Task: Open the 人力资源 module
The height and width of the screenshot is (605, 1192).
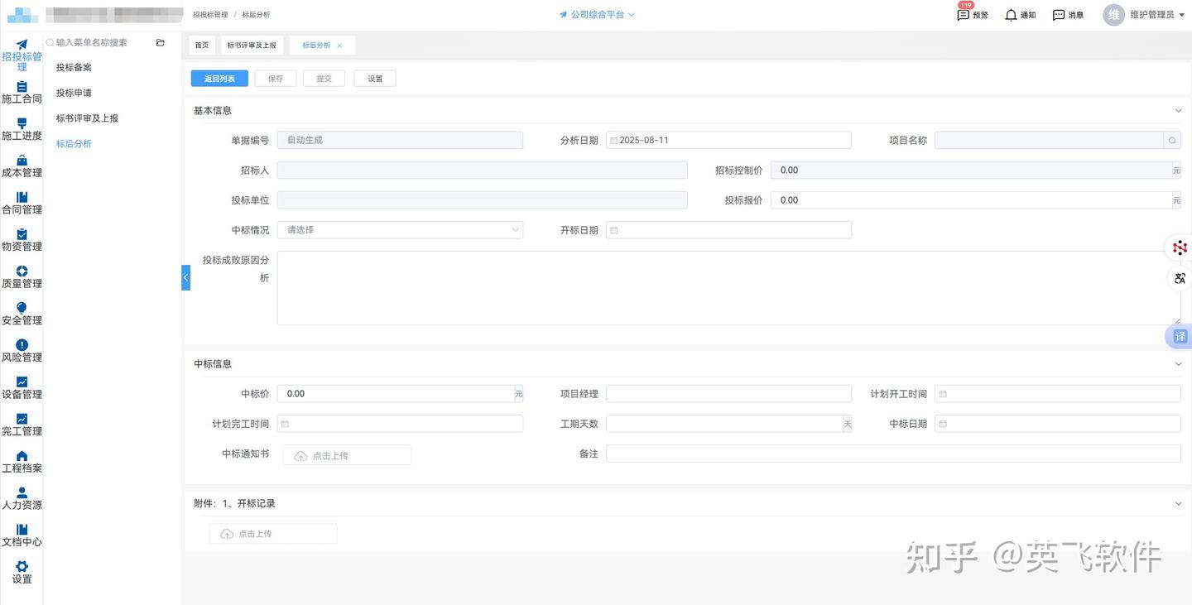Action: [x=22, y=499]
